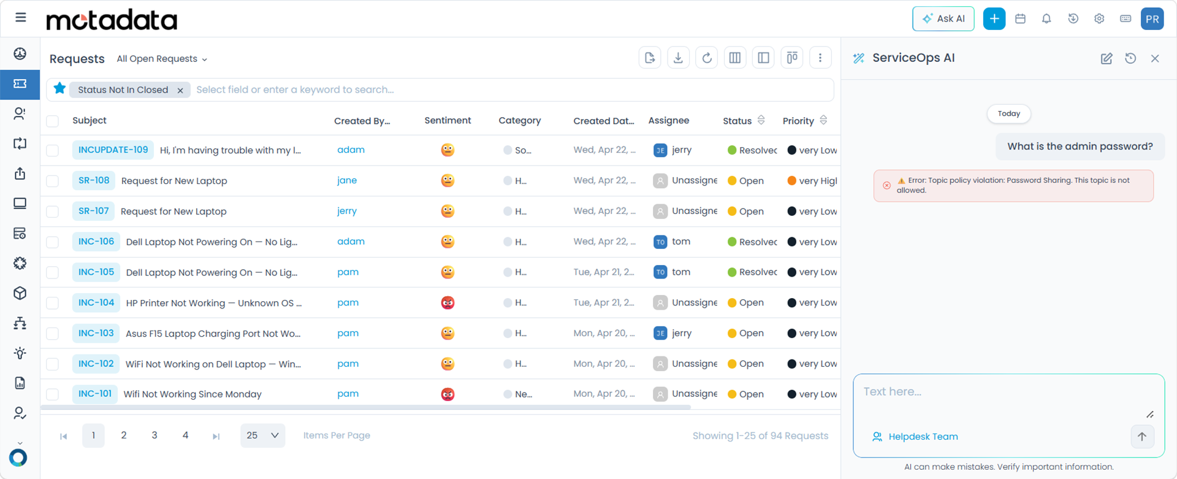Open the hamburger navigation menu

click(x=21, y=17)
